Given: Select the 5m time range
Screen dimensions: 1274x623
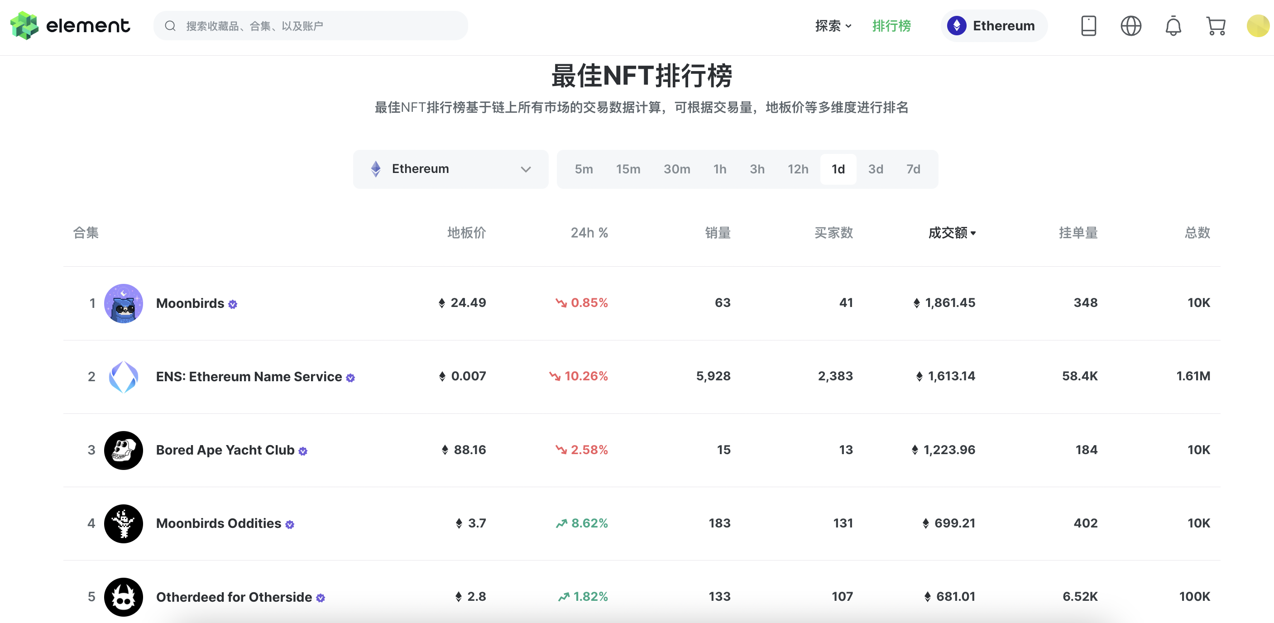Looking at the screenshot, I should 584,169.
